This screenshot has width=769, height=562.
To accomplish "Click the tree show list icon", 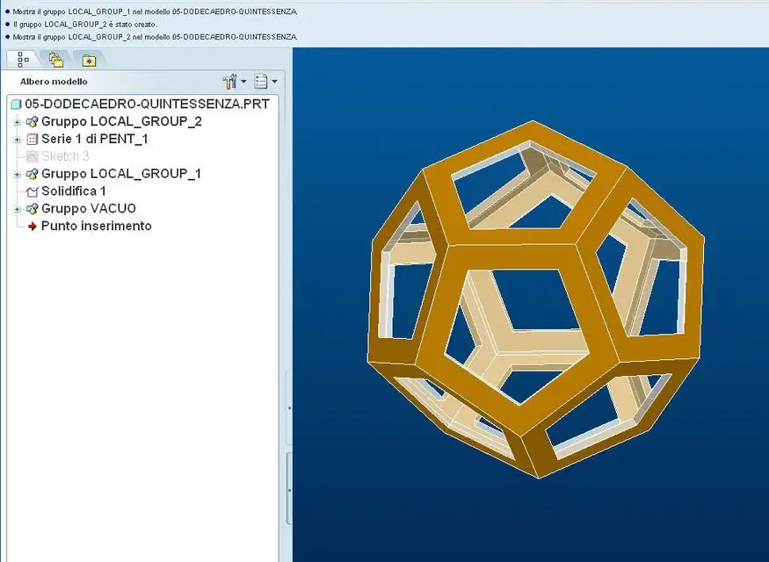I will coord(261,82).
